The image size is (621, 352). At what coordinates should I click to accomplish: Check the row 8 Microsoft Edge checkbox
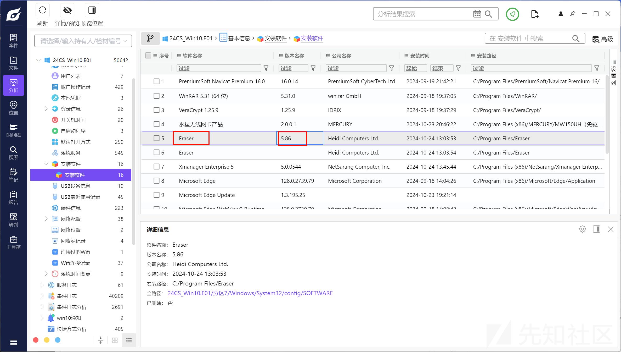click(x=156, y=181)
